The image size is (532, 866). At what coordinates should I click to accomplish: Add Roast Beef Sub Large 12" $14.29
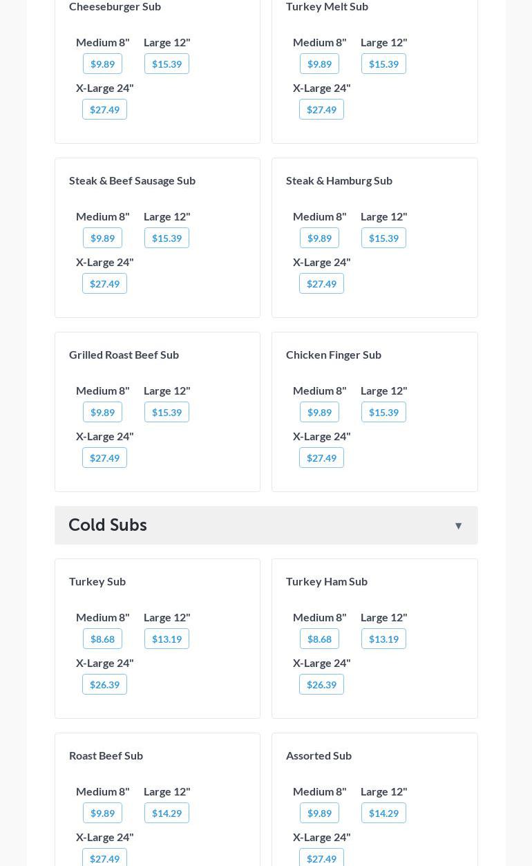pyautogui.click(x=167, y=813)
